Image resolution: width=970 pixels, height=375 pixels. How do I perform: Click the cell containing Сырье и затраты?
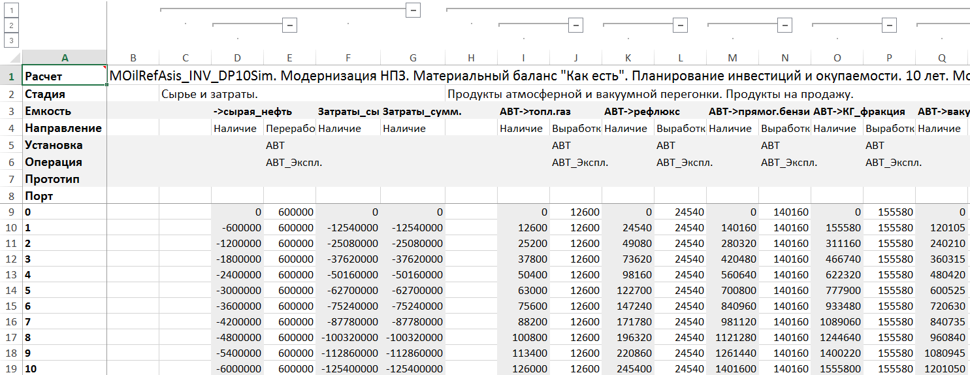[x=210, y=94]
